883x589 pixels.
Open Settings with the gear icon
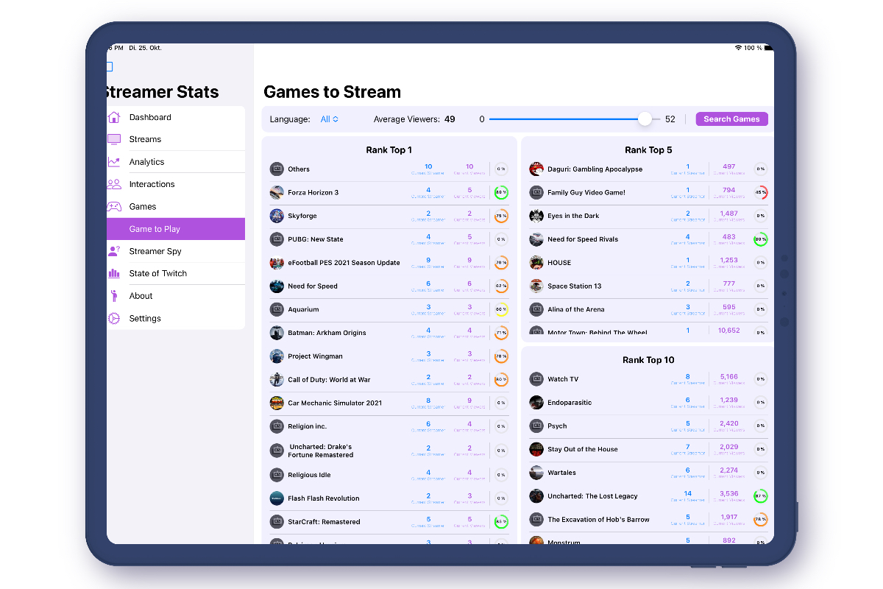point(114,318)
